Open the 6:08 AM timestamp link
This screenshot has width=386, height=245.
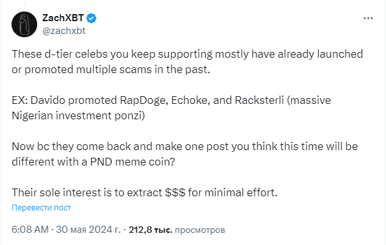(30, 230)
